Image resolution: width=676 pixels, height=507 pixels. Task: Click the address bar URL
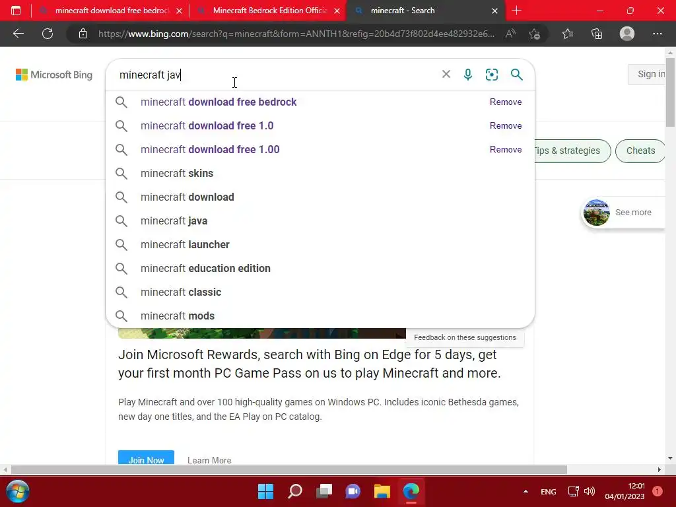[296, 34]
